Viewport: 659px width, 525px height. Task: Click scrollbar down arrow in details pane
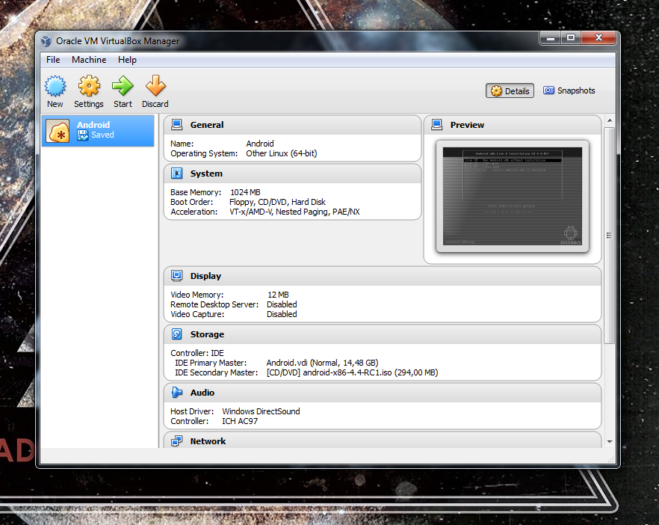pyautogui.click(x=610, y=442)
